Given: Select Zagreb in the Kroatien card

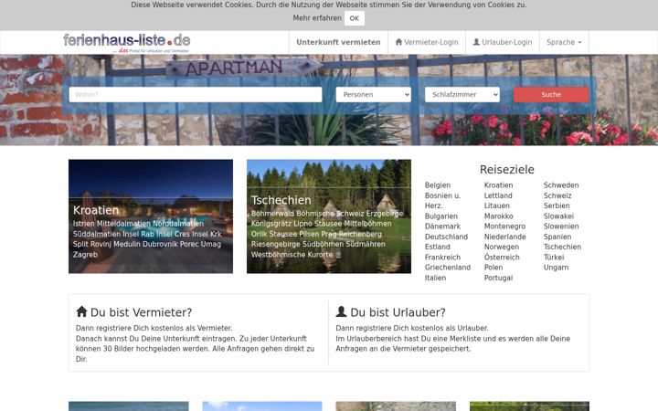Looking at the screenshot, I should pyautogui.click(x=85, y=255).
